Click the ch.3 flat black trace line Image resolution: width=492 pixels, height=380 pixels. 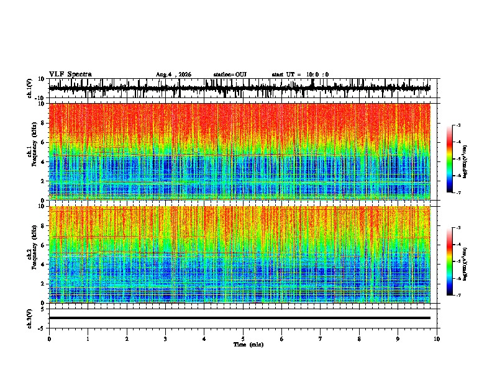pyautogui.click(x=239, y=318)
